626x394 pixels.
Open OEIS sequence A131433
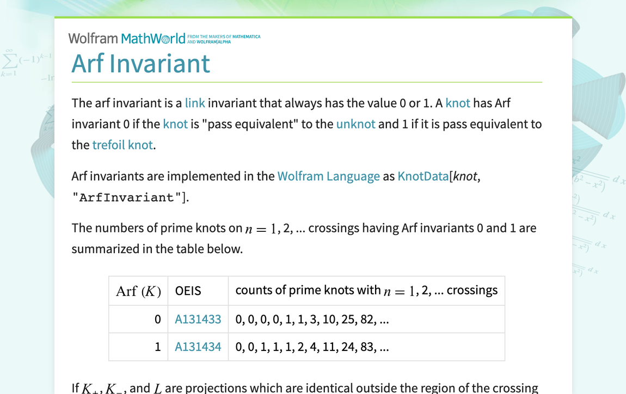point(198,319)
